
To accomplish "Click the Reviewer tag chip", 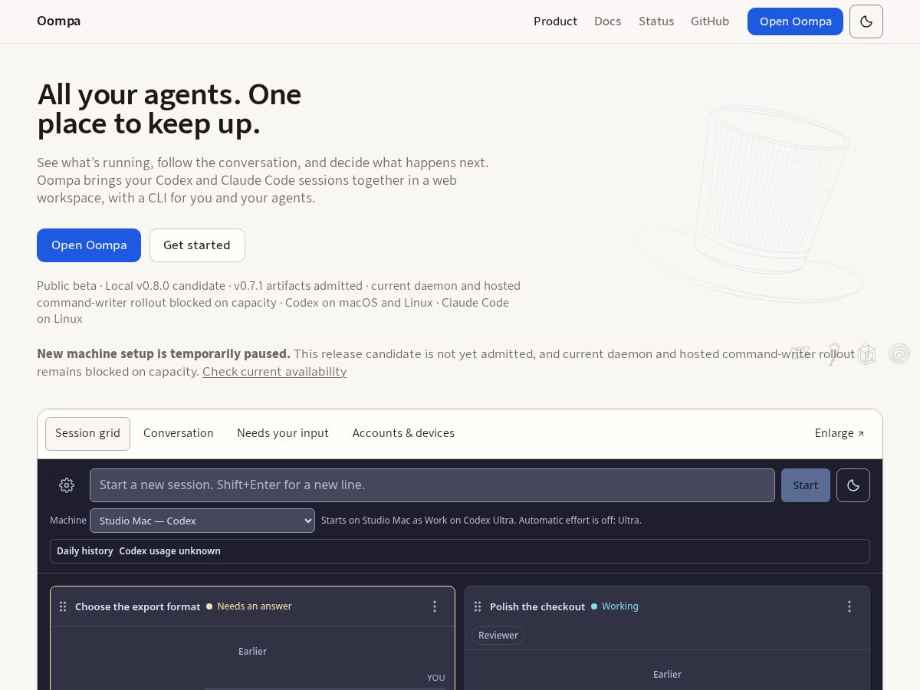I will click(498, 636).
